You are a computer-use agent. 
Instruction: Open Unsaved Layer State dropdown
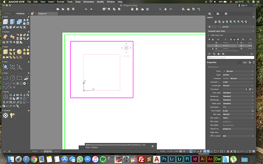point(231,31)
